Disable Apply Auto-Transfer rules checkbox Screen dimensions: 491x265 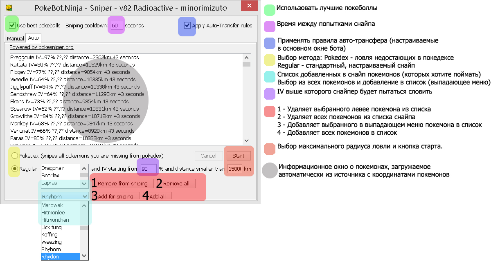(187, 25)
